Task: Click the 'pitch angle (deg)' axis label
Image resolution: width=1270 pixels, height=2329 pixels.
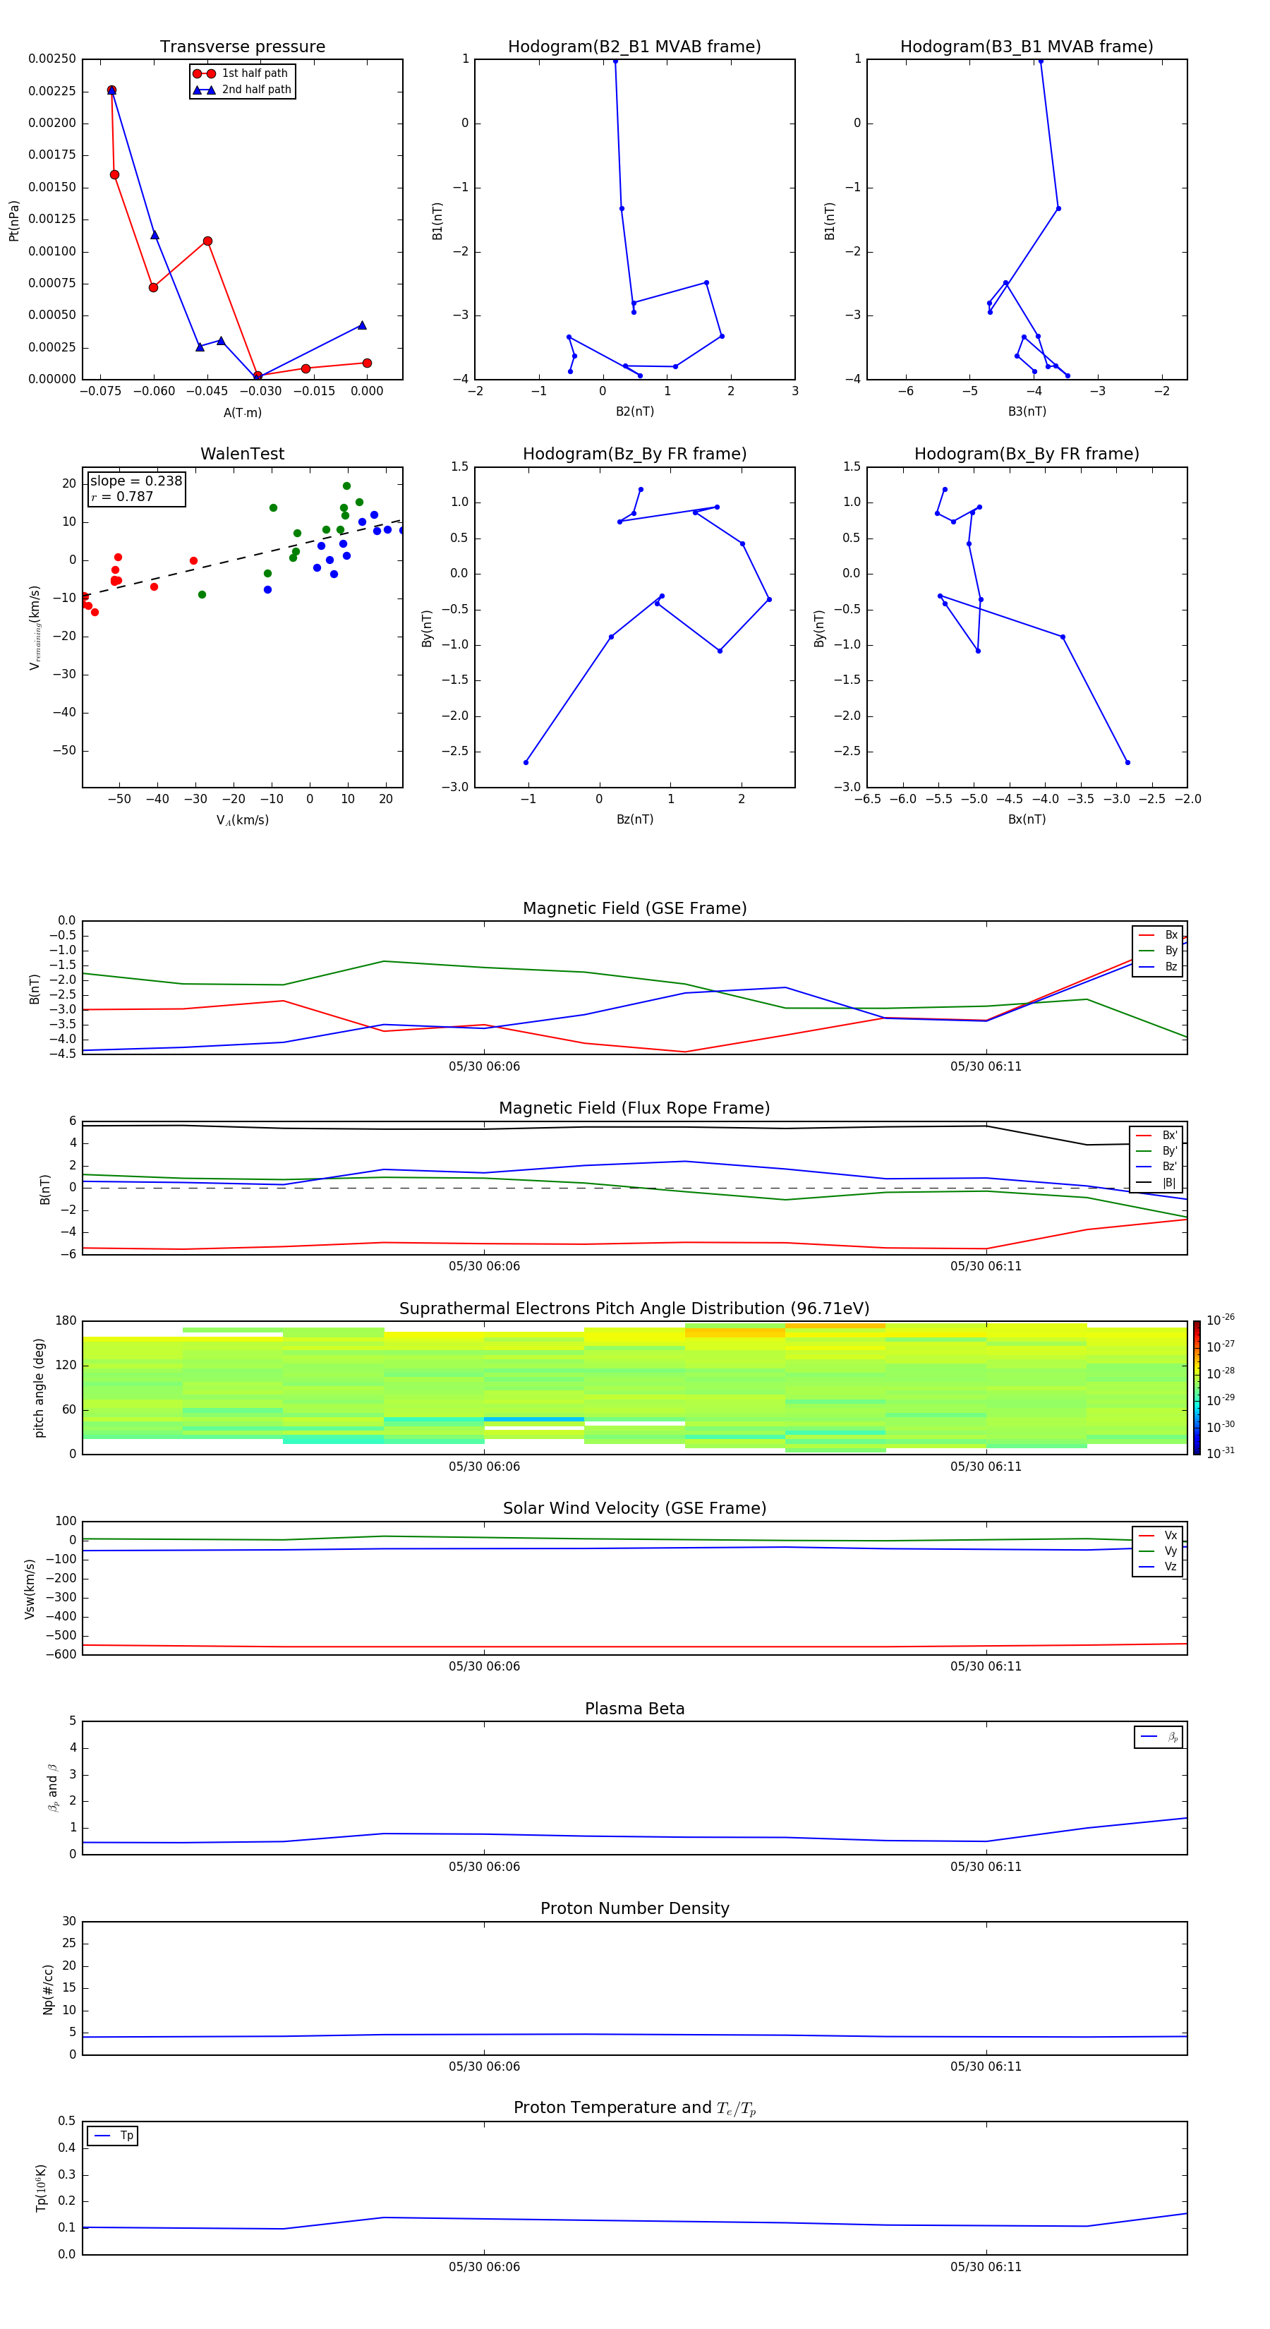Action: point(39,1388)
